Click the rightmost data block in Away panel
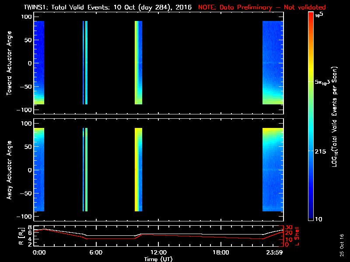 (273, 170)
